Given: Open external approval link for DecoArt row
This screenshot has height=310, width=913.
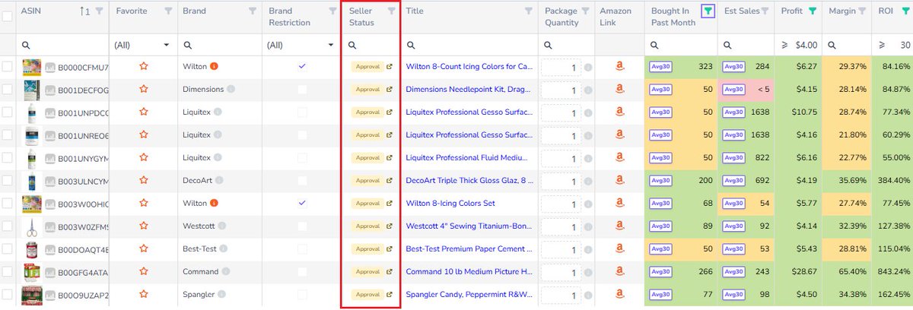Looking at the screenshot, I should [390, 181].
